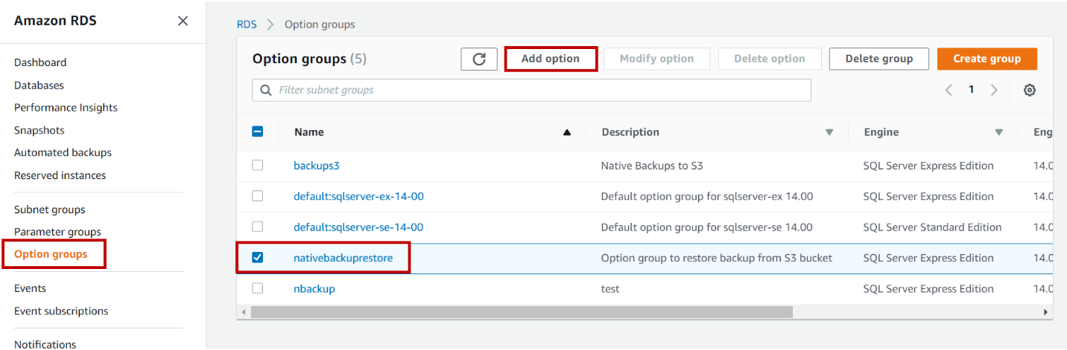This screenshot has height=350, width=1067.
Task: Click the Add option button
Action: 551,59
